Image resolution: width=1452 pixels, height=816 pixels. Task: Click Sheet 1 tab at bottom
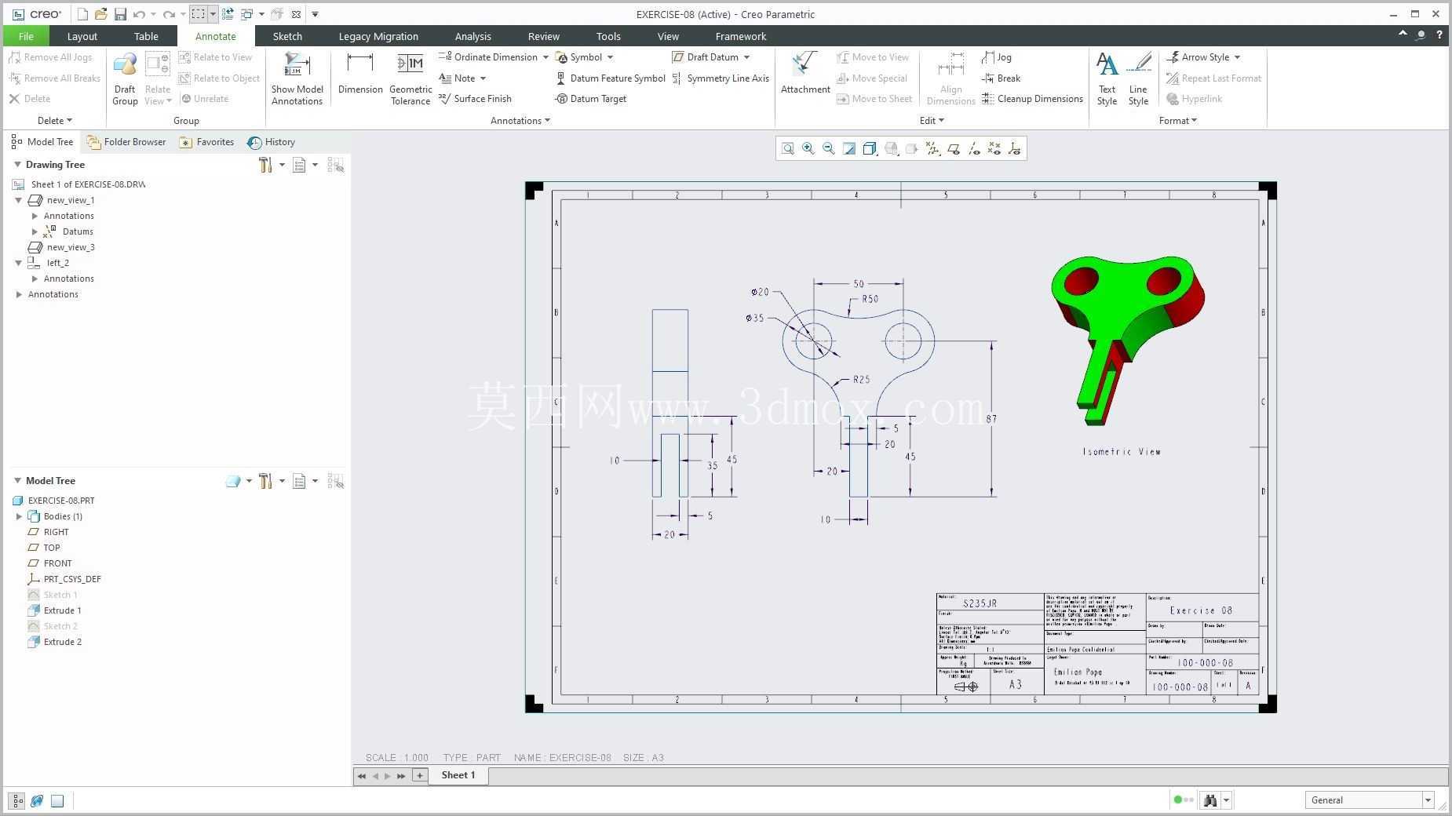tap(458, 775)
